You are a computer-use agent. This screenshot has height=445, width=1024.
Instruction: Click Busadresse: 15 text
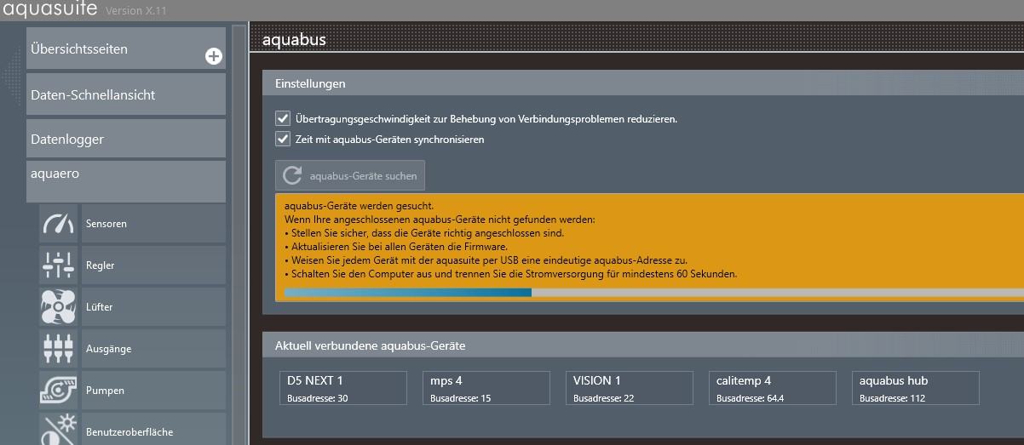tap(461, 398)
